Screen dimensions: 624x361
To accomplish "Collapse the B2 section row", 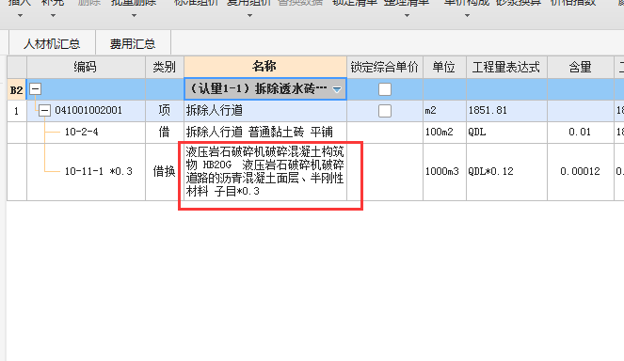I will coord(36,88).
